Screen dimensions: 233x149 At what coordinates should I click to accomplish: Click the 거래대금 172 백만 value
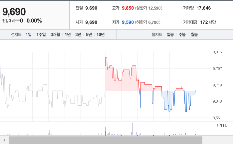click(x=208, y=22)
